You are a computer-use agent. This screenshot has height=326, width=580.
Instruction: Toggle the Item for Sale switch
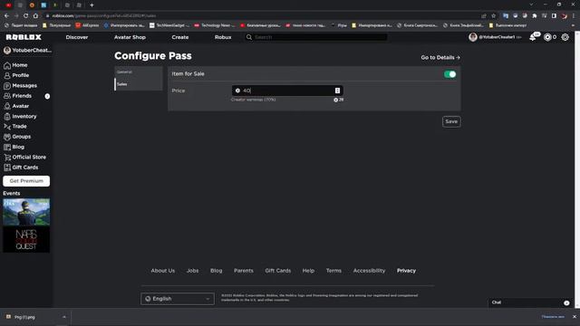pyautogui.click(x=449, y=74)
